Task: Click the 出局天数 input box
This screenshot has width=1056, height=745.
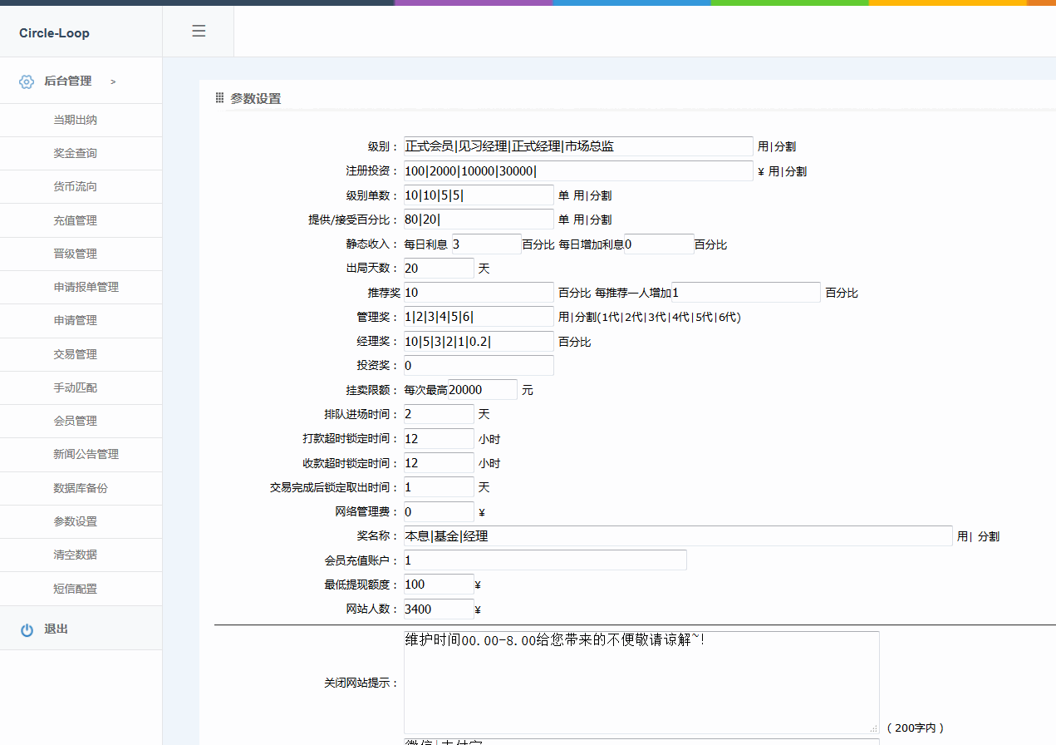Action: 439,269
